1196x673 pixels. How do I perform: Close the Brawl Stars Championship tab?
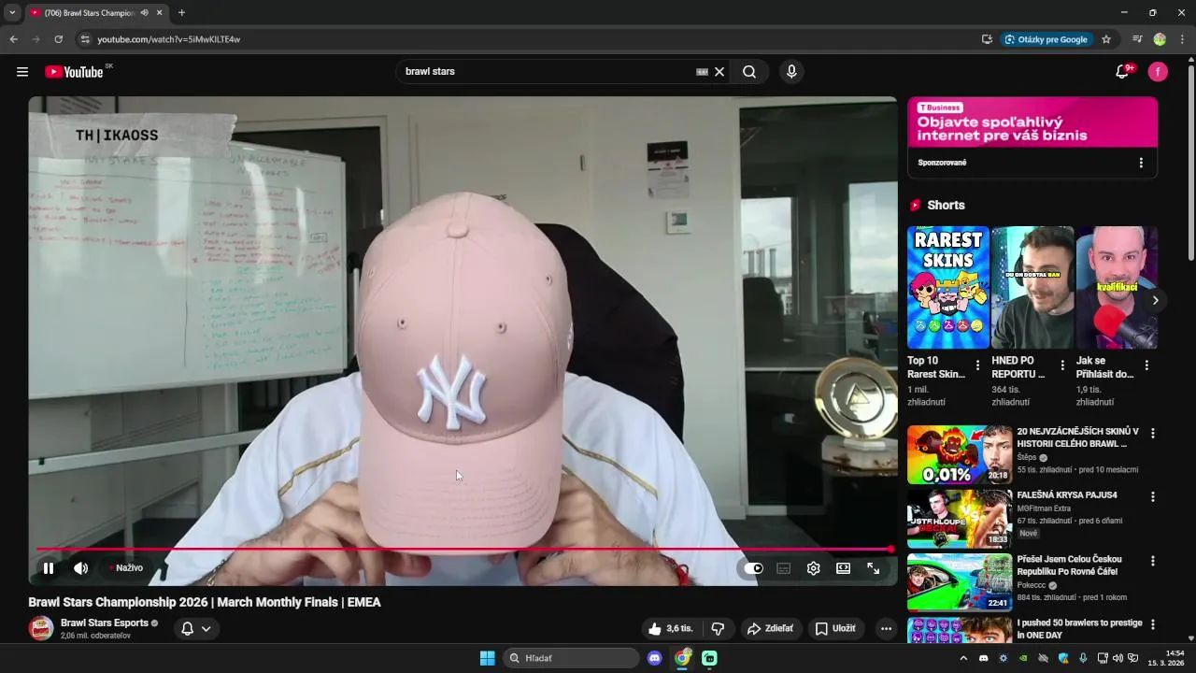pyautogui.click(x=160, y=13)
